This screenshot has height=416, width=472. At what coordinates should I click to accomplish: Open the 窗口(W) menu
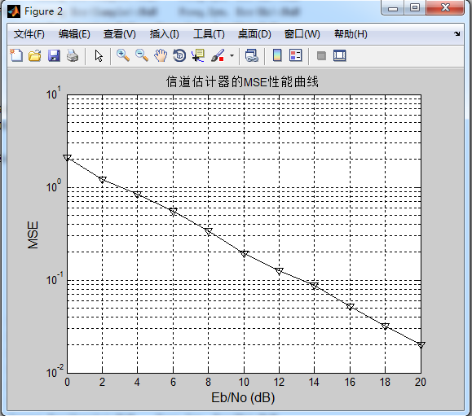click(302, 34)
